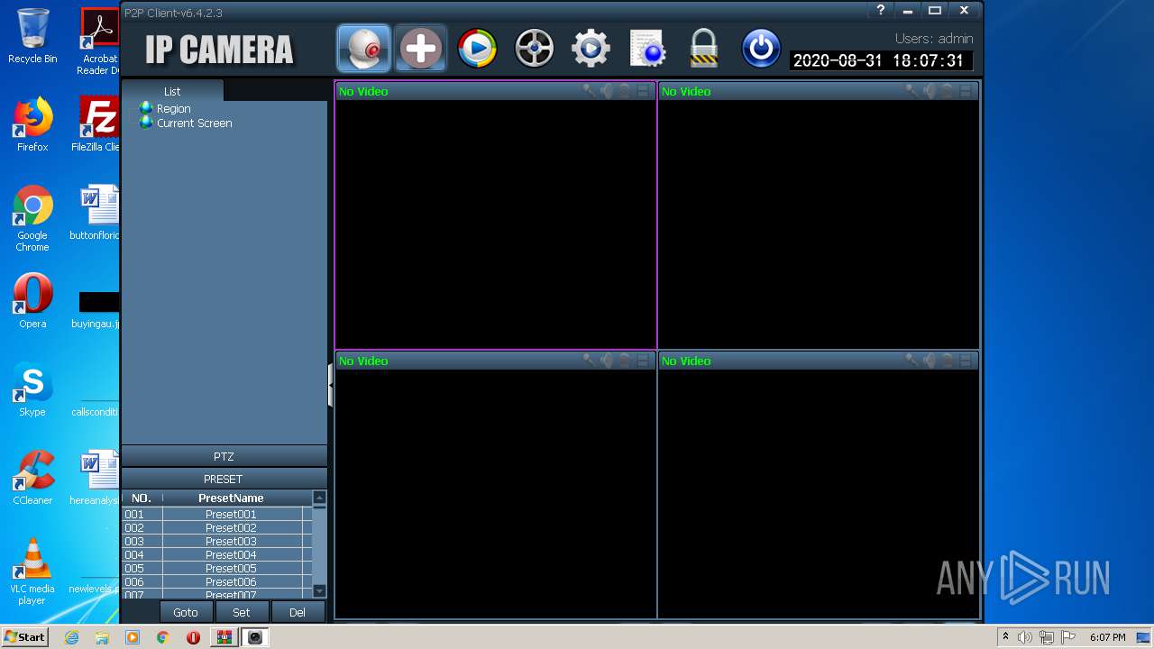This screenshot has width=1154, height=649.
Task: Open the log document icon
Action: click(647, 49)
